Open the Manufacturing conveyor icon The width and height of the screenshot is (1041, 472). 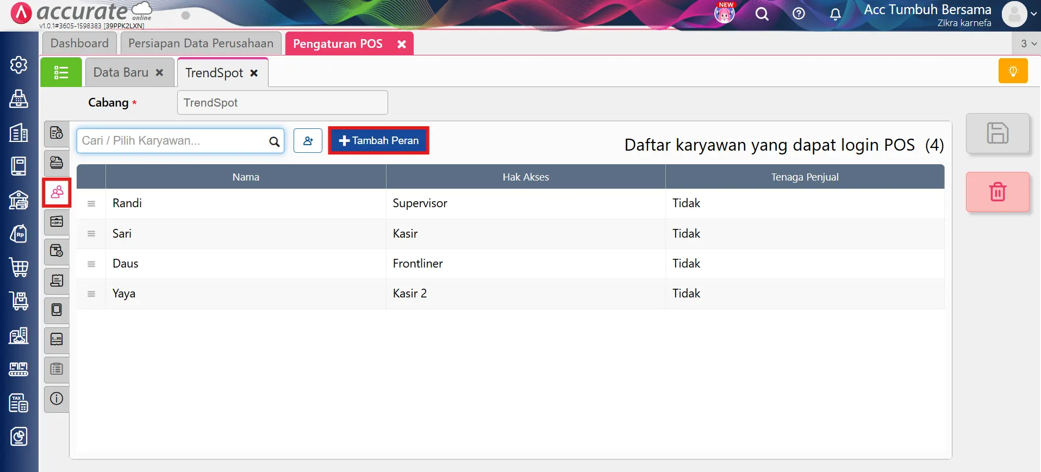pos(18,369)
